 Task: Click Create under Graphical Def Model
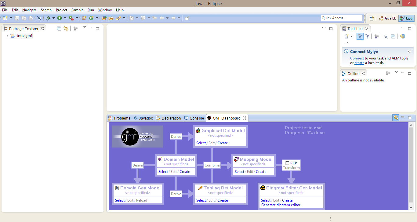click(x=223, y=143)
